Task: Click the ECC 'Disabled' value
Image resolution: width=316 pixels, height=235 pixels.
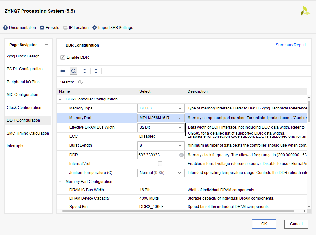Action: (147, 136)
